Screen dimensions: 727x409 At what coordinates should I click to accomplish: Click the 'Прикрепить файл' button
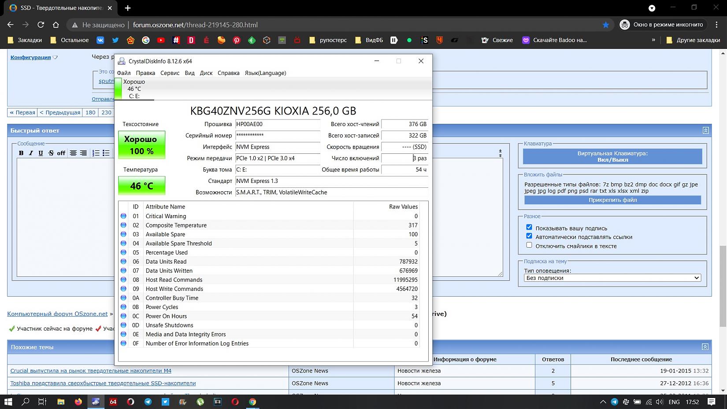coord(612,200)
